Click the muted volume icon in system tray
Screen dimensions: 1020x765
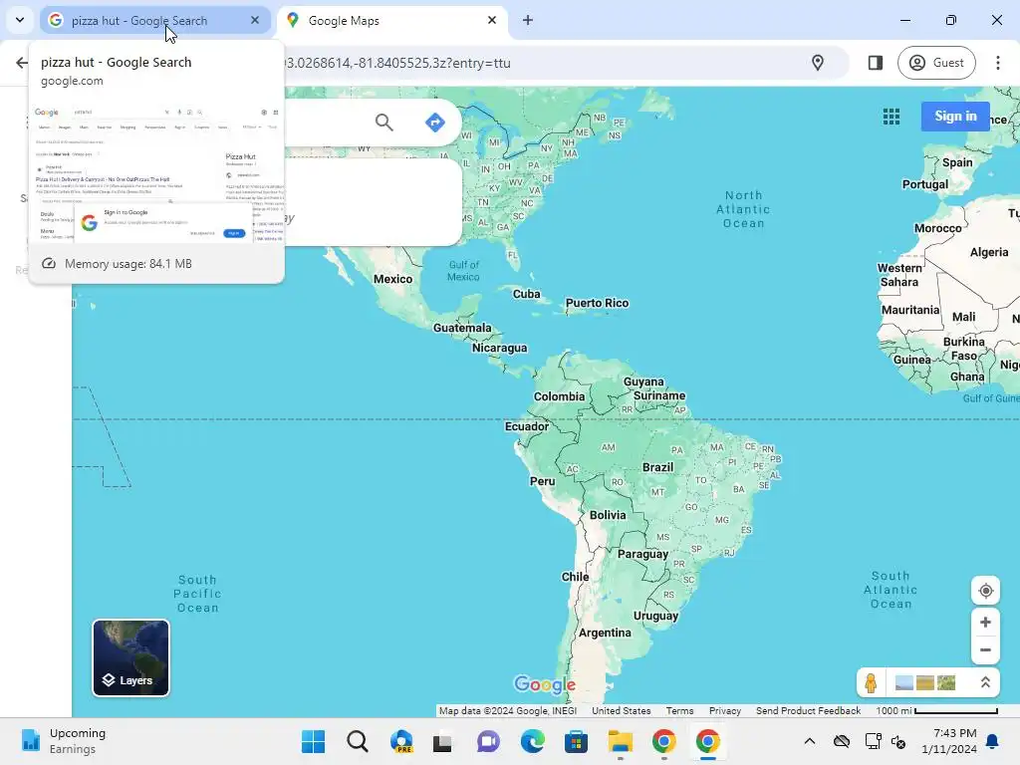tap(898, 741)
